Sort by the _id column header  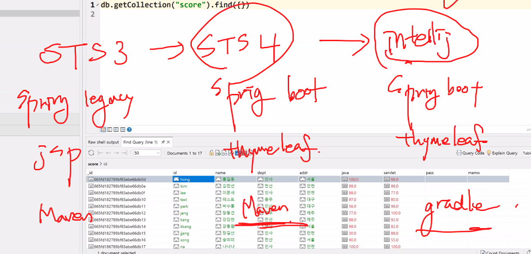click(129, 173)
